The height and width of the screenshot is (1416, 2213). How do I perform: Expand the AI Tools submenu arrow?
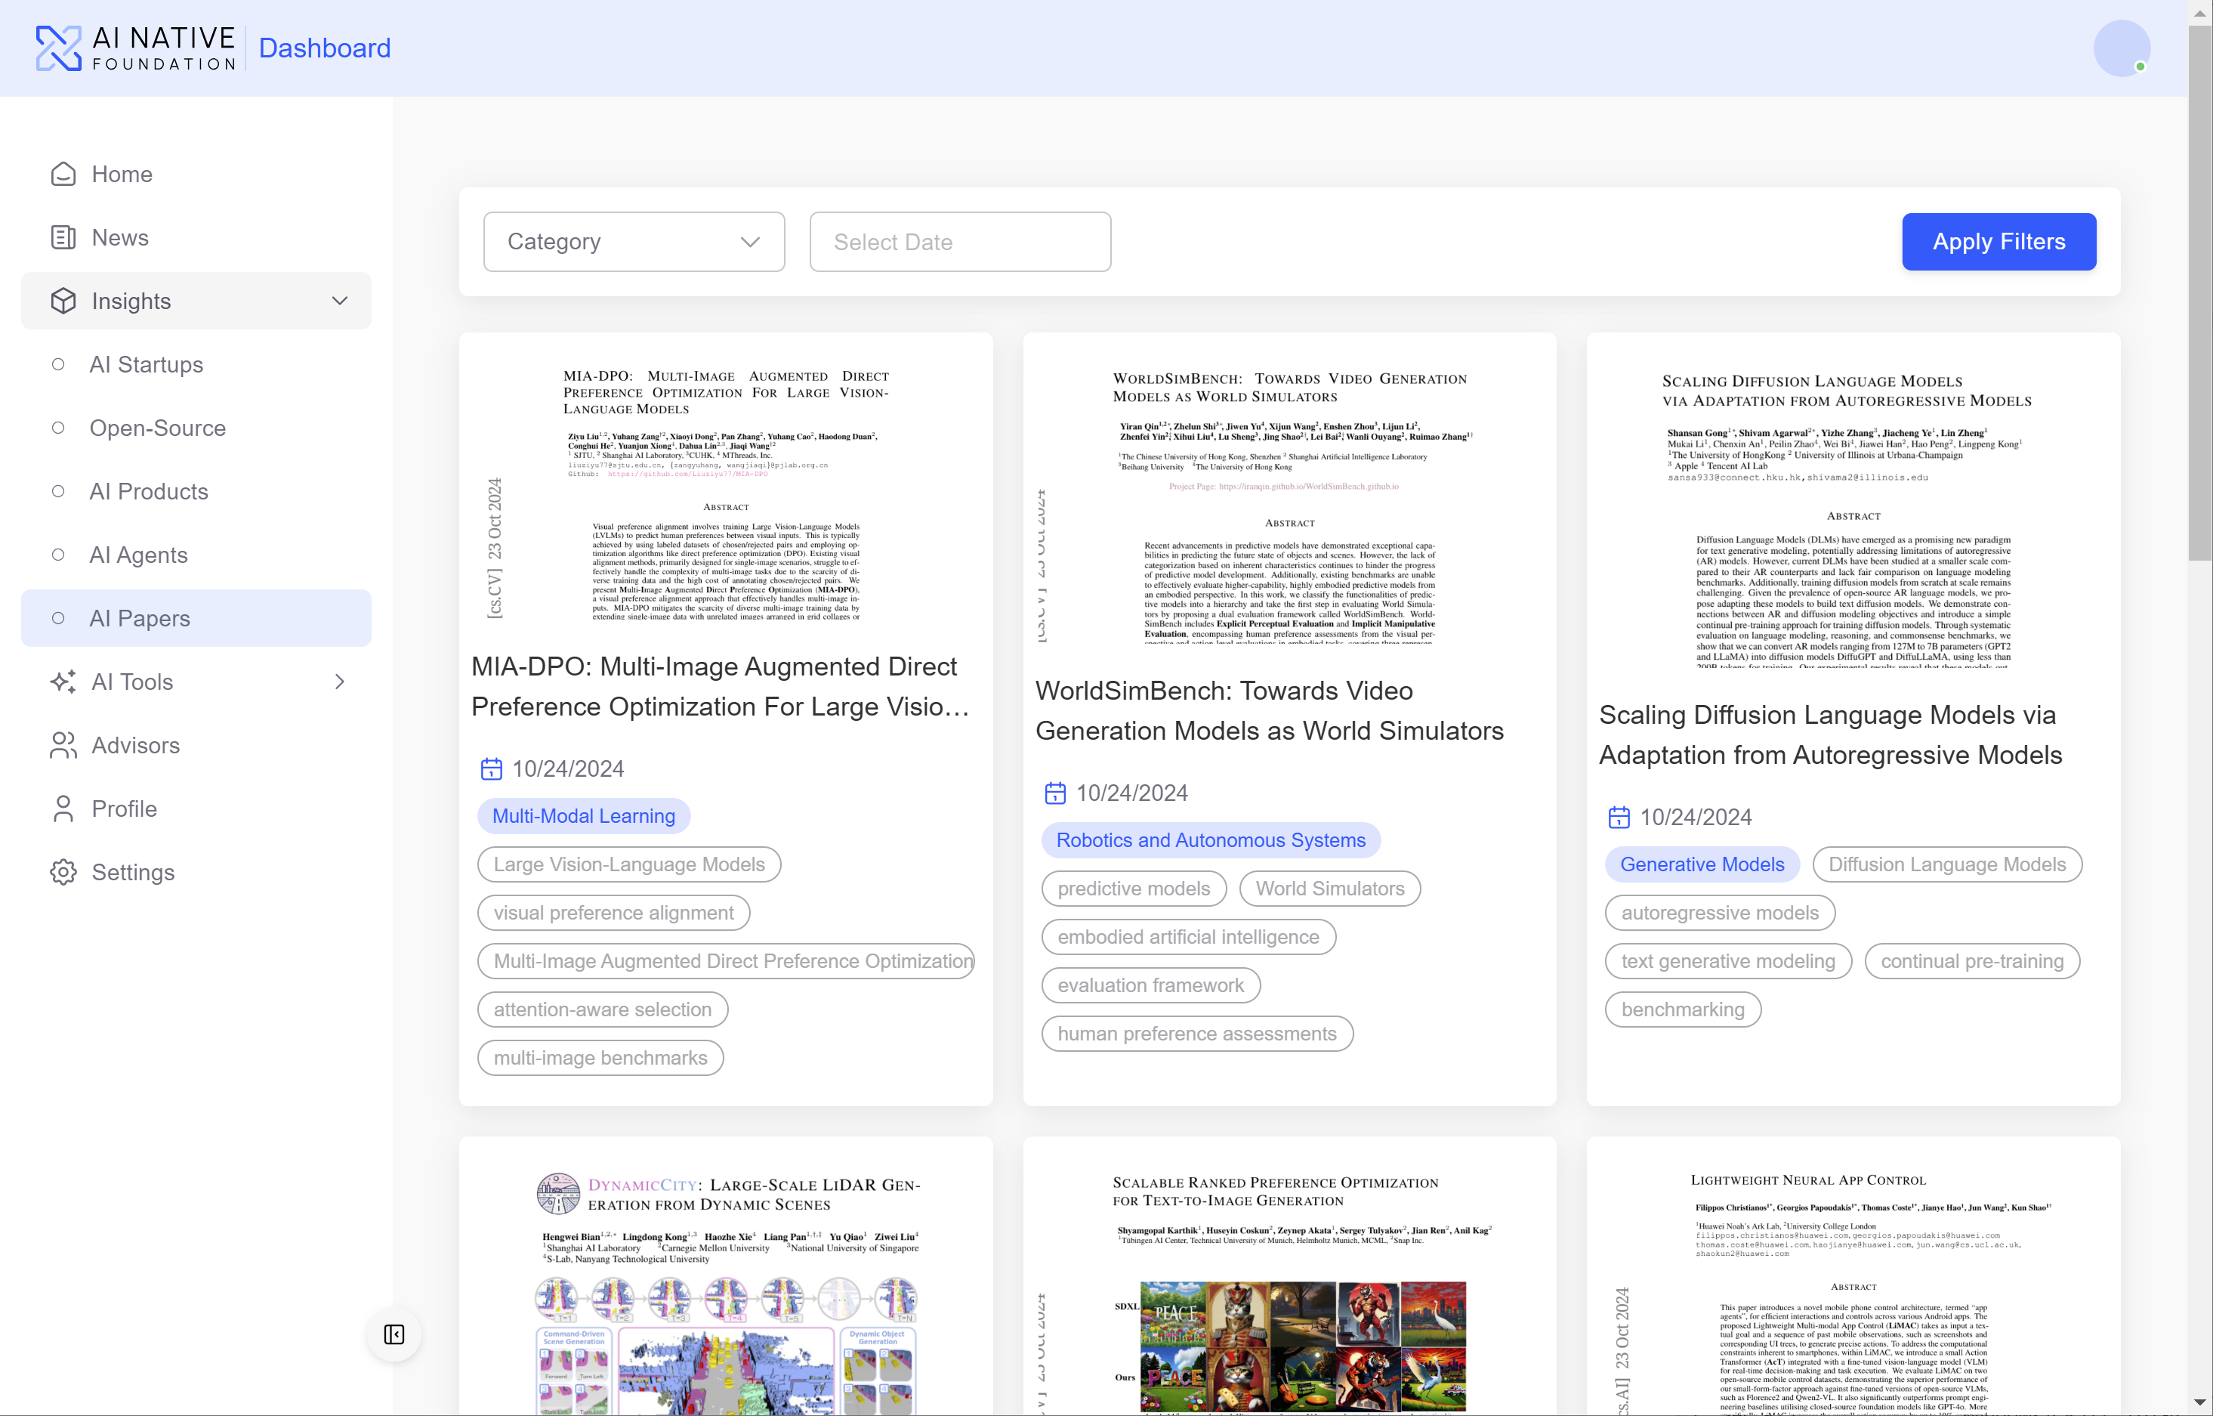[339, 682]
